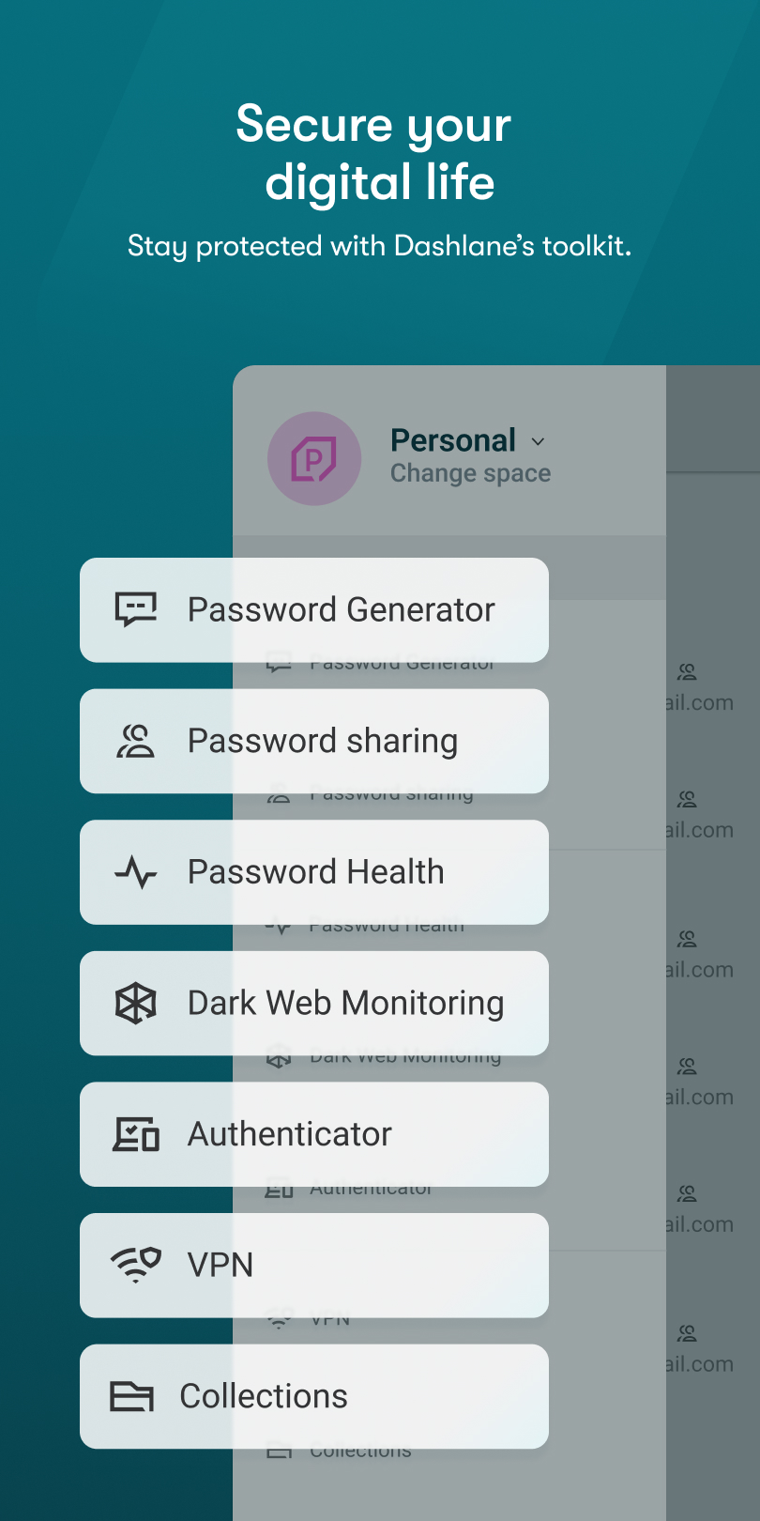Tap the purple Personal space avatar
Image resolution: width=760 pixels, height=1521 pixels.
[x=314, y=459]
